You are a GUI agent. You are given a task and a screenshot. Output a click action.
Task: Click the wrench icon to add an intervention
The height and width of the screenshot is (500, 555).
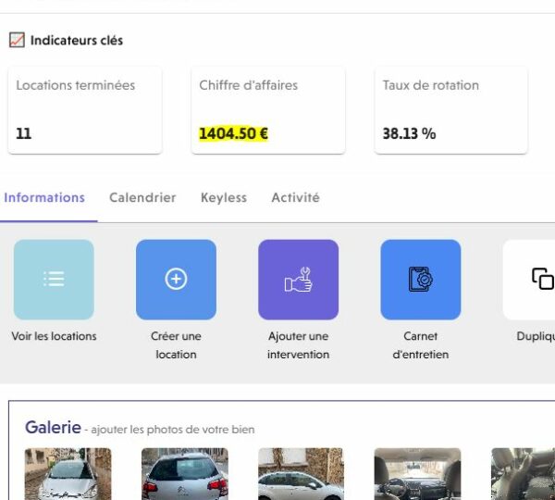[298, 280]
